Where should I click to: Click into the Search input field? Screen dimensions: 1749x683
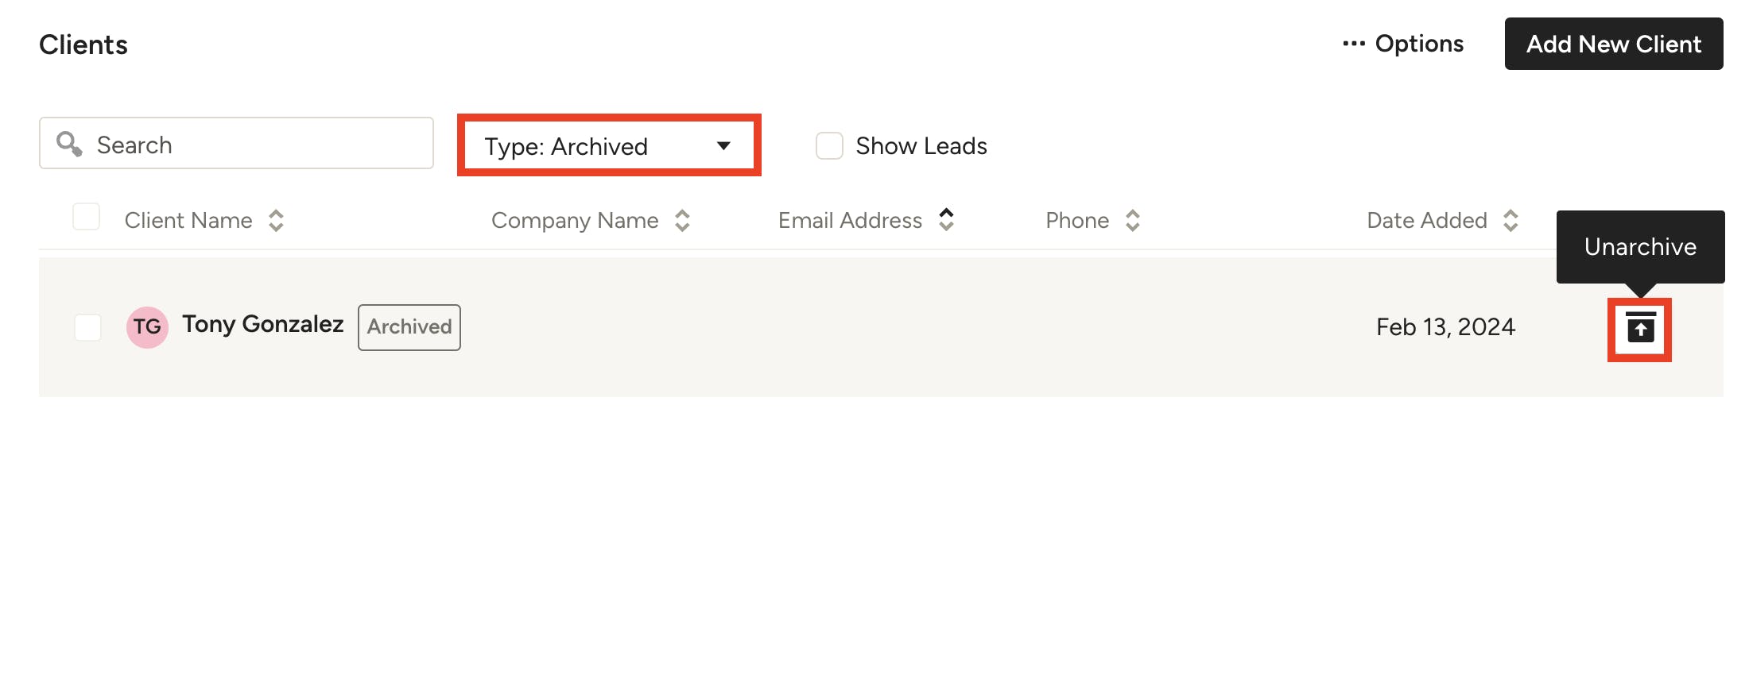(236, 144)
